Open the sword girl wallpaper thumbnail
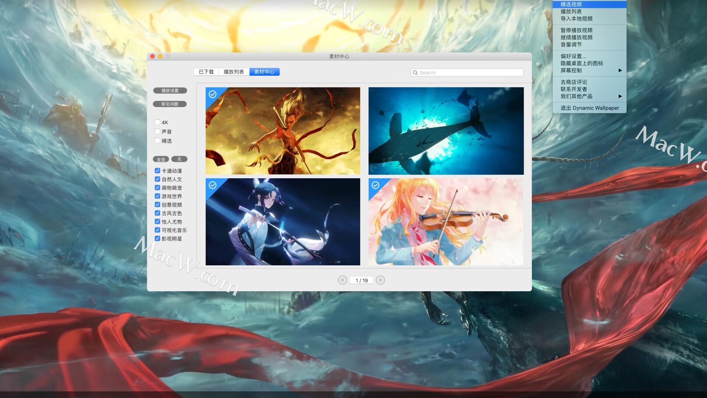707x398 pixels. (x=283, y=222)
